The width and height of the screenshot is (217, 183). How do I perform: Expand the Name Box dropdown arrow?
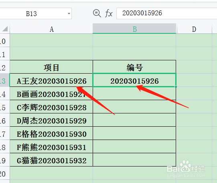click(69, 13)
